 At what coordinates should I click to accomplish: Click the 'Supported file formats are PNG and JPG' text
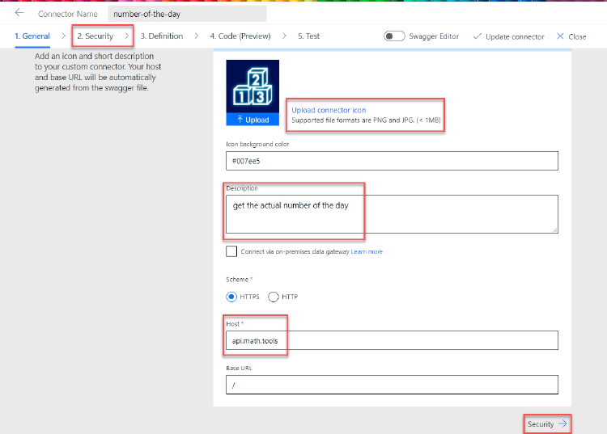click(x=366, y=120)
